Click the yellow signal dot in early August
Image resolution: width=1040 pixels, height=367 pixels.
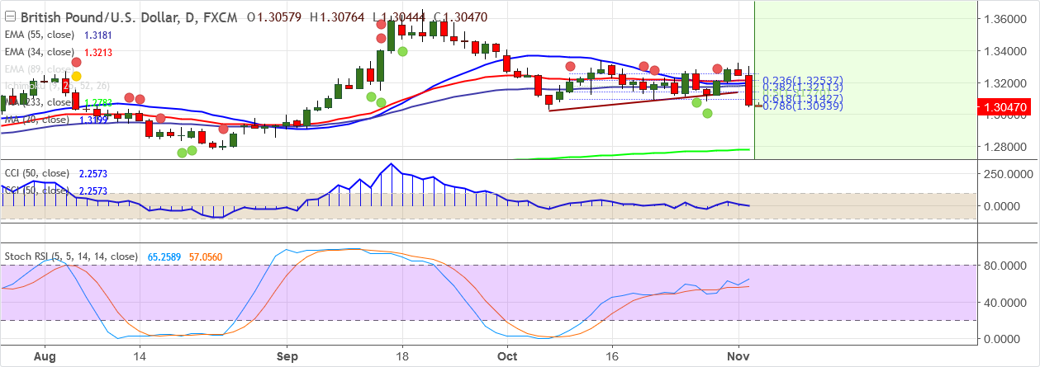click(x=76, y=76)
